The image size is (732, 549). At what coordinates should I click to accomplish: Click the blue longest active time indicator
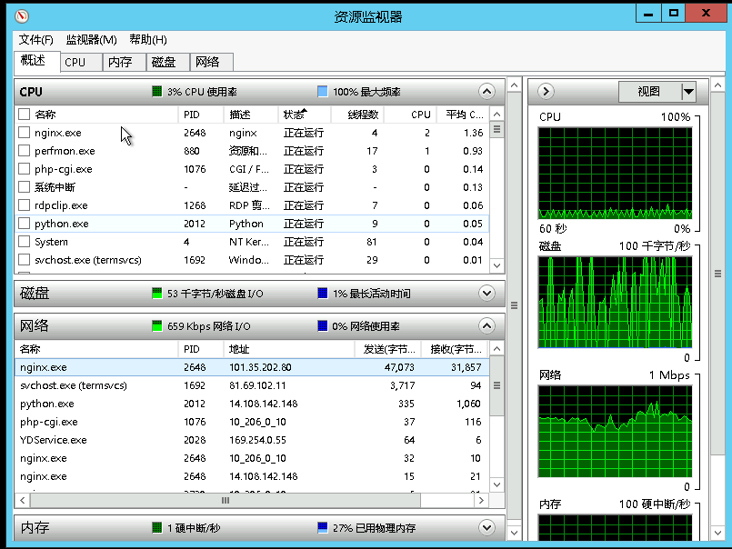[322, 294]
